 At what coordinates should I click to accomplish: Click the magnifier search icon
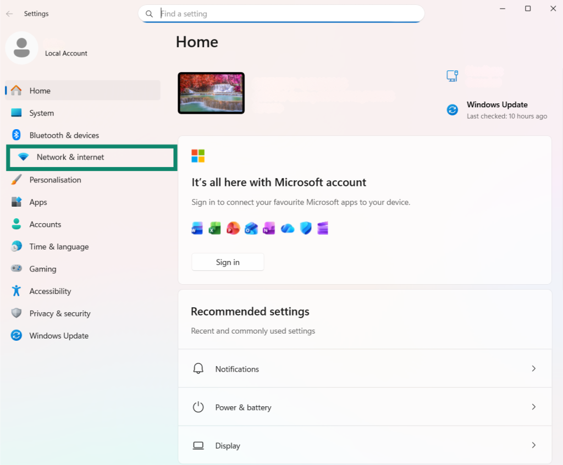point(149,14)
